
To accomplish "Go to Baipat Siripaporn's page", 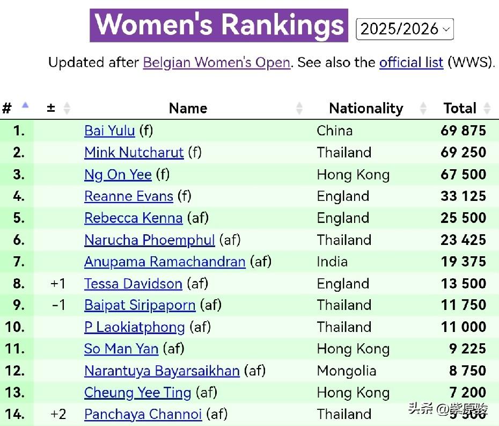I will tap(140, 305).
